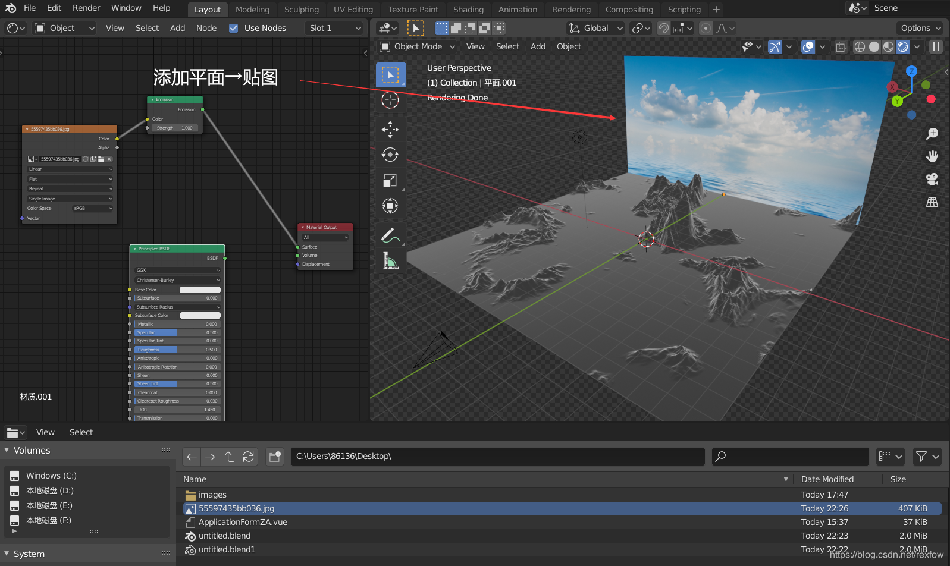This screenshot has width=950, height=566.
Task: Open the viewport Options button
Action: point(920,28)
